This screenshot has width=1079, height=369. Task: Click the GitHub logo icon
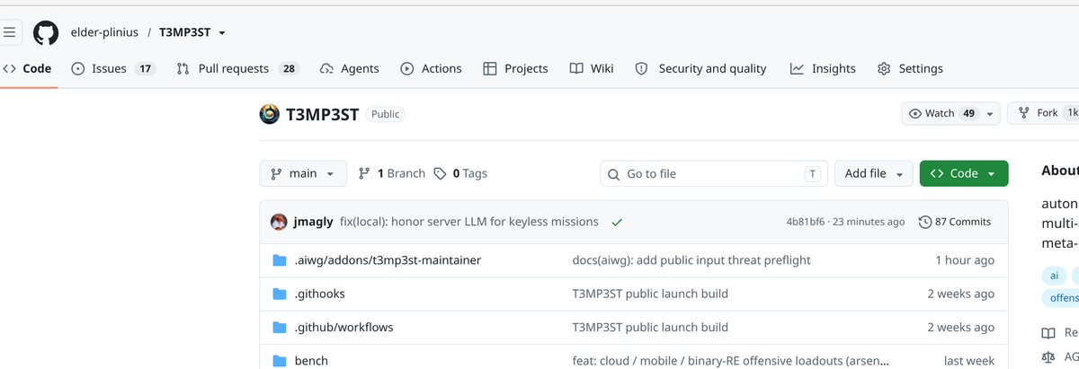[x=46, y=33]
